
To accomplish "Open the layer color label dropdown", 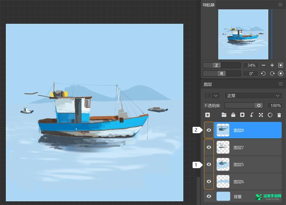I will (x=212, y=96).
